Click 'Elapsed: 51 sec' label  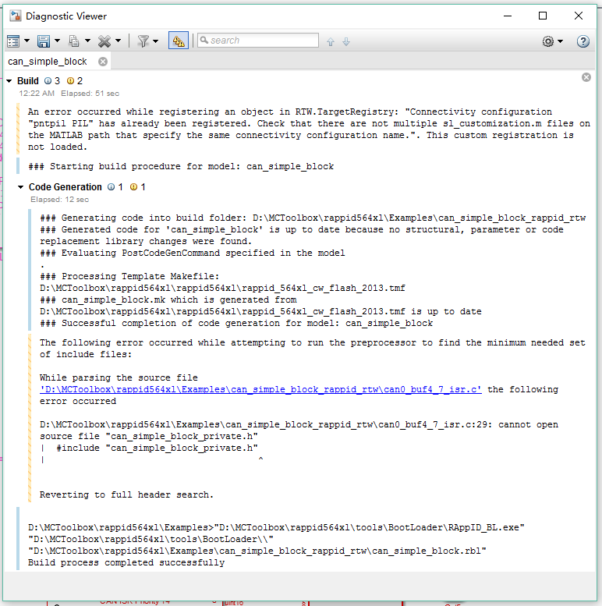[x=90, y=94]
